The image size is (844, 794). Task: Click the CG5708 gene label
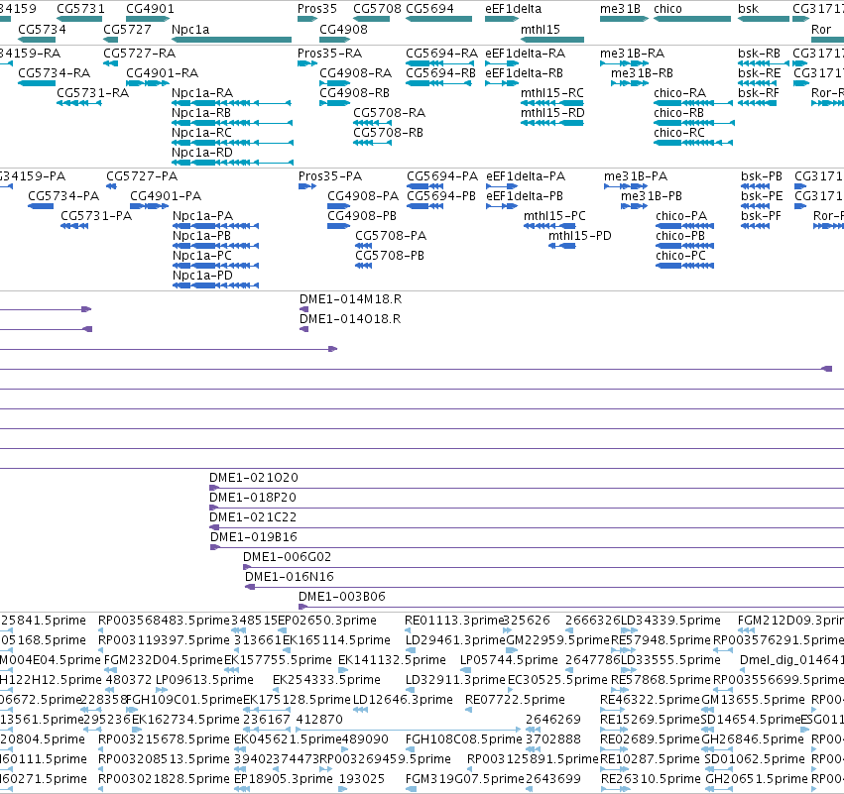pos(377,9)
